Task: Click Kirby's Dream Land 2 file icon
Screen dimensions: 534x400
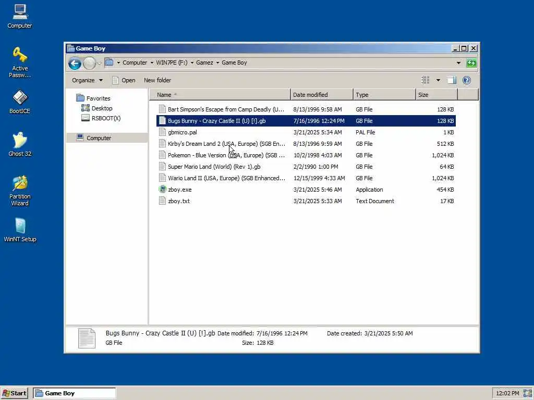Action: 163,143
